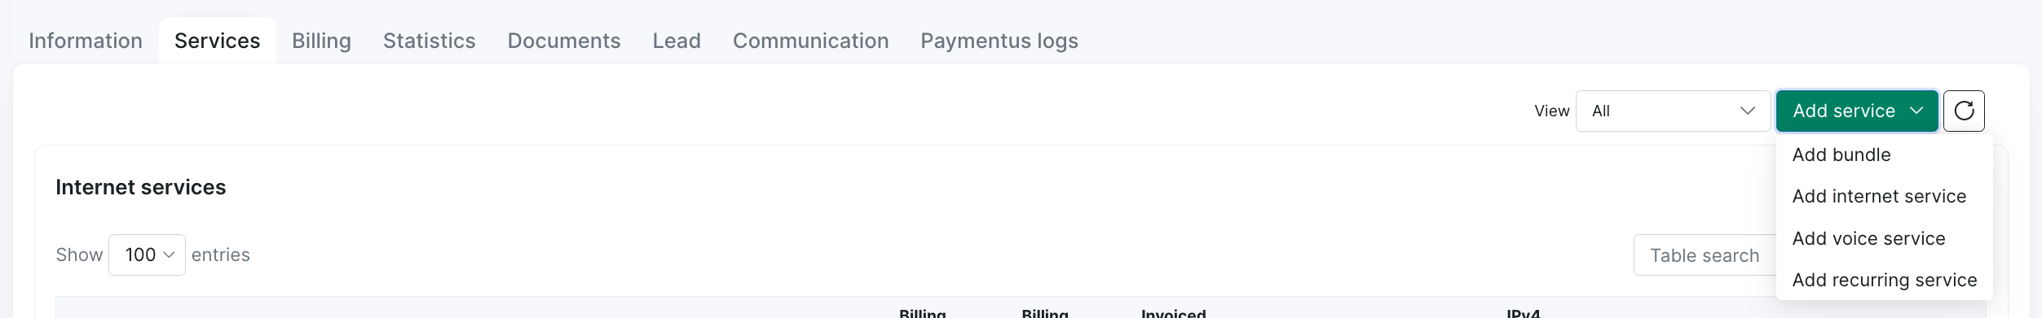The image size is (2042, 318).
Task: Select Add recurring service option
Action: tap(1884, 280)
